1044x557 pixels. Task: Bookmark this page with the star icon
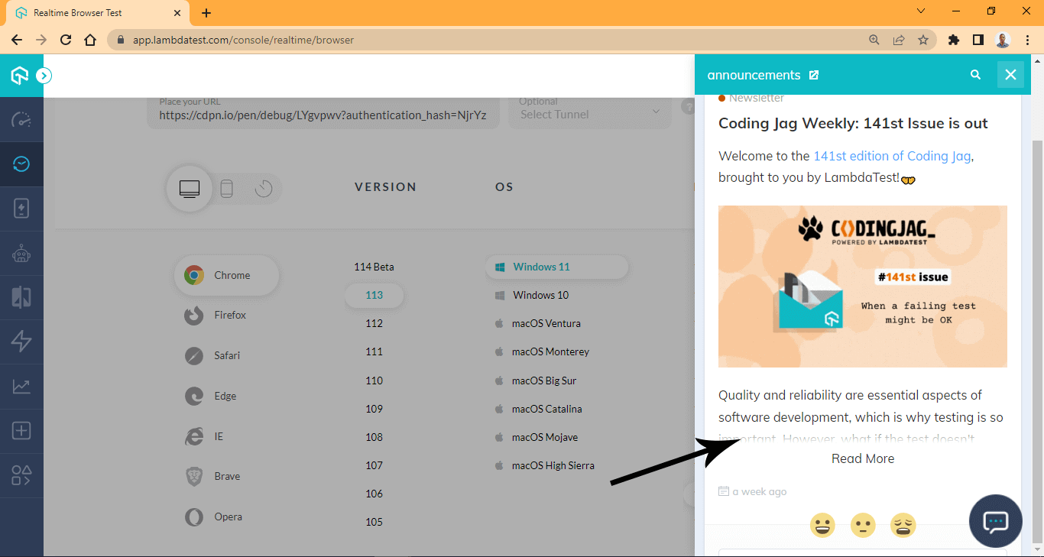click(x=923, y=40)
